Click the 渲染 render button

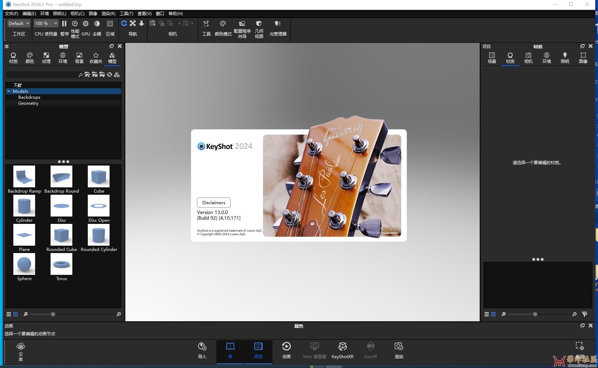pos(399,350)
